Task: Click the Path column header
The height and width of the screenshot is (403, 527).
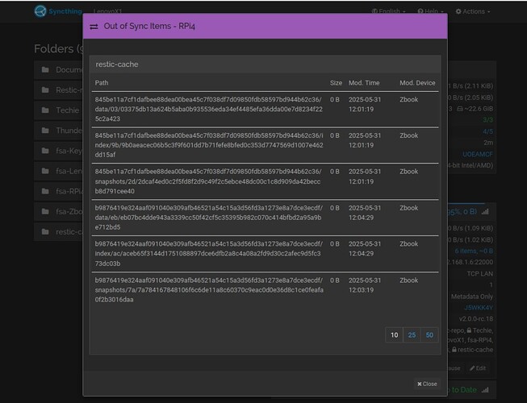Action: coord(102,83)
